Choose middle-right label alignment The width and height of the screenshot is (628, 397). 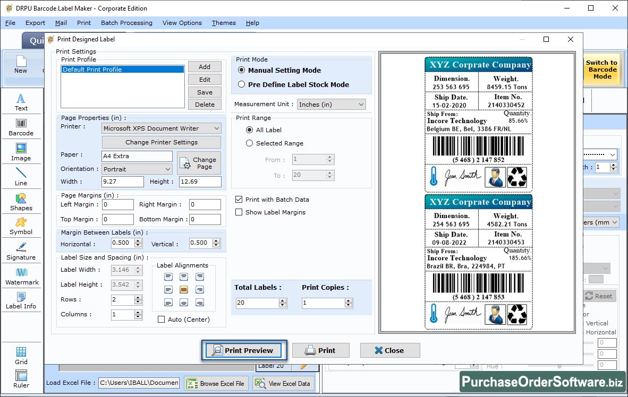(x=199, y=289)
